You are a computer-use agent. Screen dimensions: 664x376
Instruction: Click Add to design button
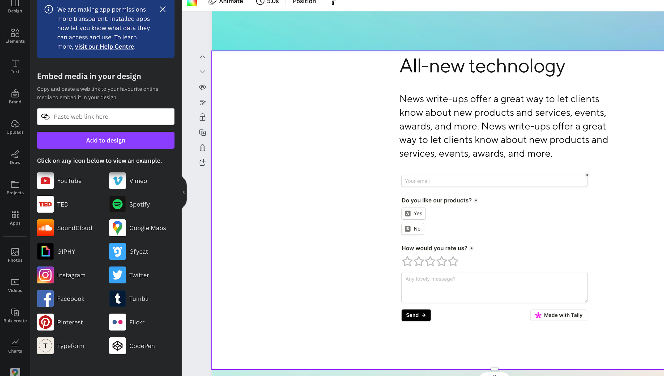click(x=106, y=140)
